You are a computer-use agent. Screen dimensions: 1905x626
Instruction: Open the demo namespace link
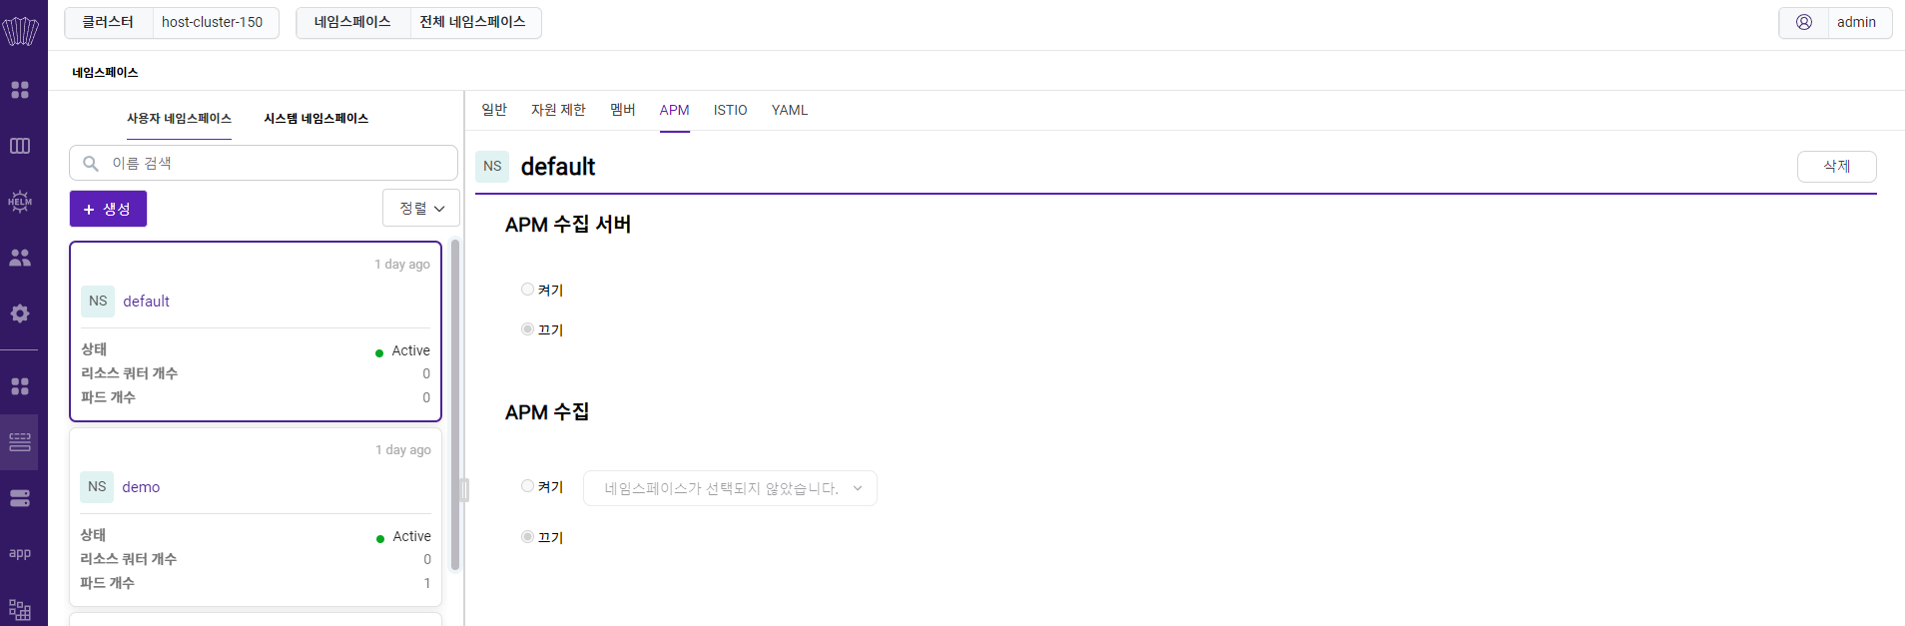point(141,487)
